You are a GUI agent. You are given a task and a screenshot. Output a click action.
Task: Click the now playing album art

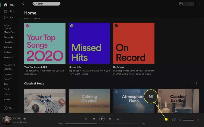point(7,120)
